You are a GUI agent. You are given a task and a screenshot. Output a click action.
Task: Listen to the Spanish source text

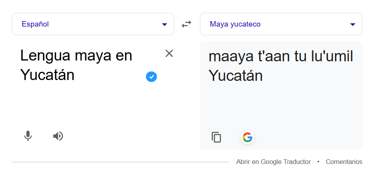58,136
